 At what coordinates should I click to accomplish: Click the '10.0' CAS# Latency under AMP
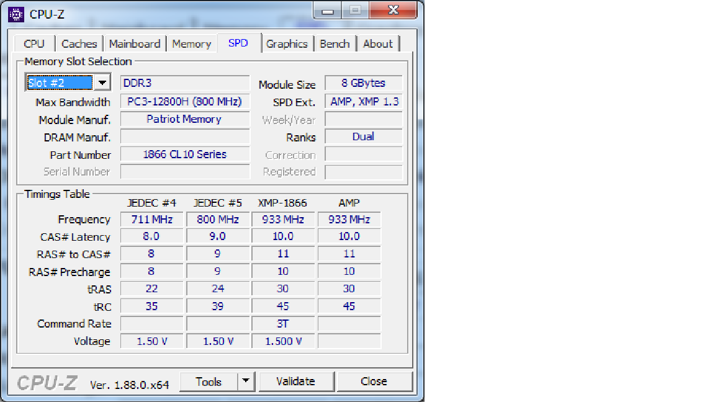tap(349, 236)
